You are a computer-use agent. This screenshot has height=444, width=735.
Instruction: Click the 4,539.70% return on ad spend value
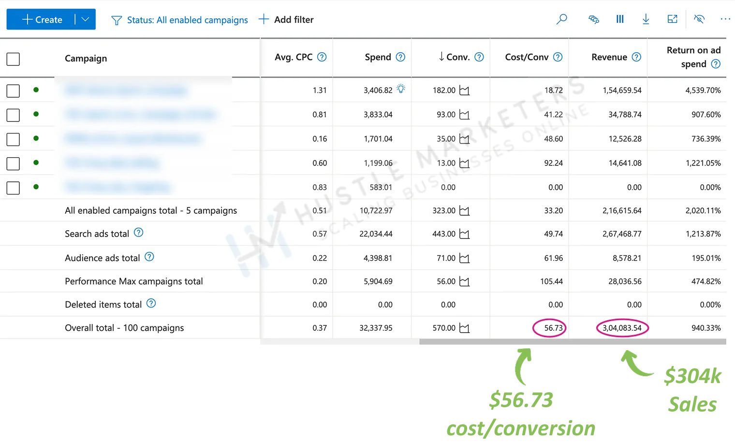[703, 90]
